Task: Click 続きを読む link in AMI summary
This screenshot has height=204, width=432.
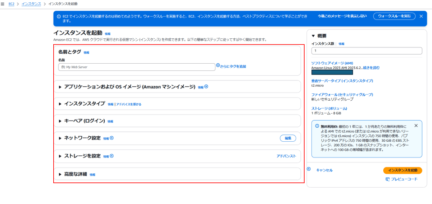Action: pos(372,67)
